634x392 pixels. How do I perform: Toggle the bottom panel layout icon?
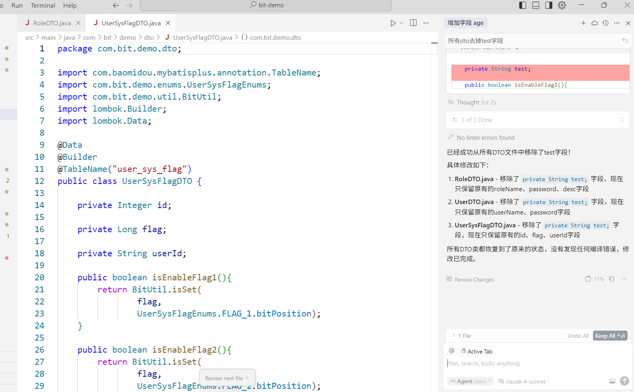536,5
